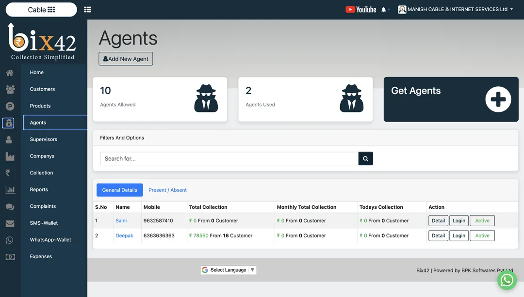
Task: Click the hamburger menu list icon
Action: click(x=87, y=9)
